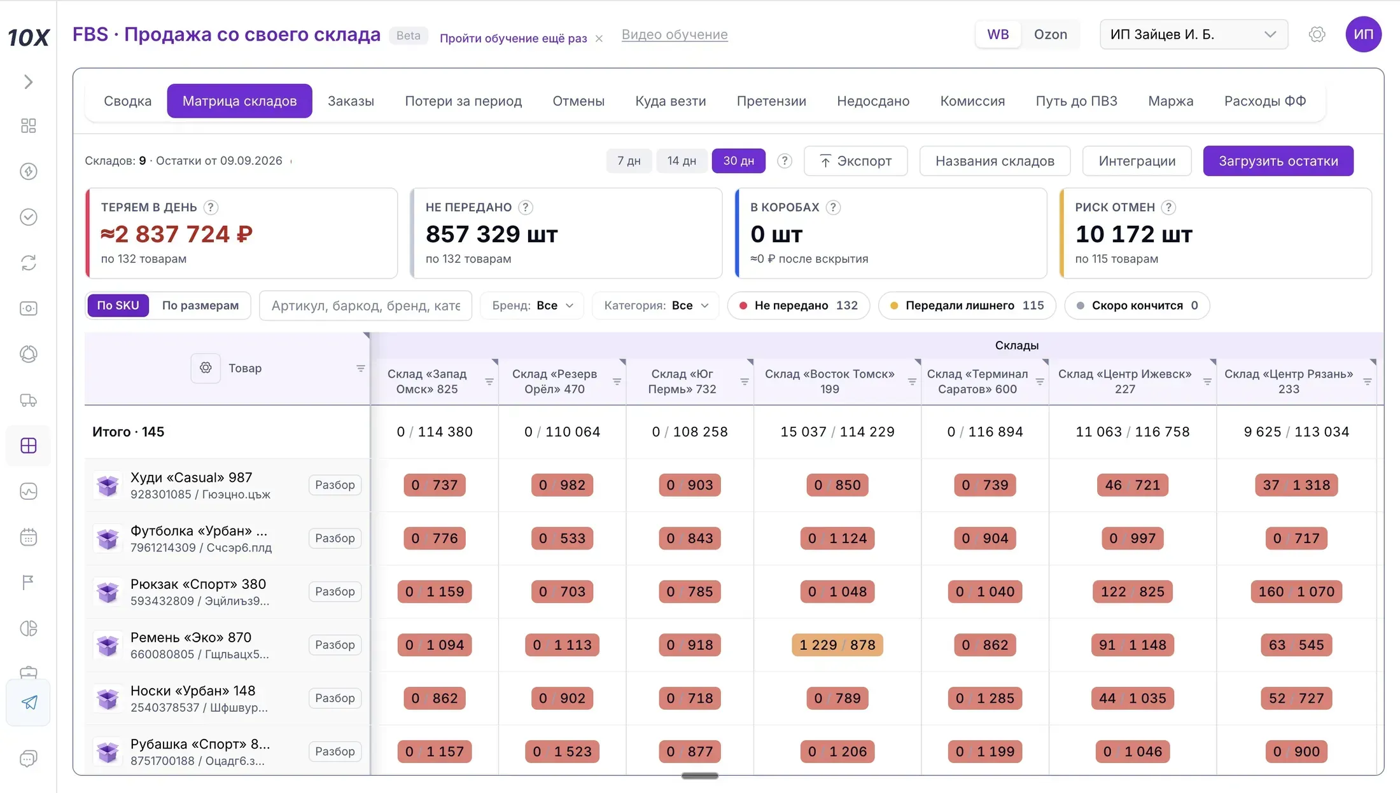Expand the Категория: Все dropdown
Screen dimensions: 1400x793
click(655, 305)
